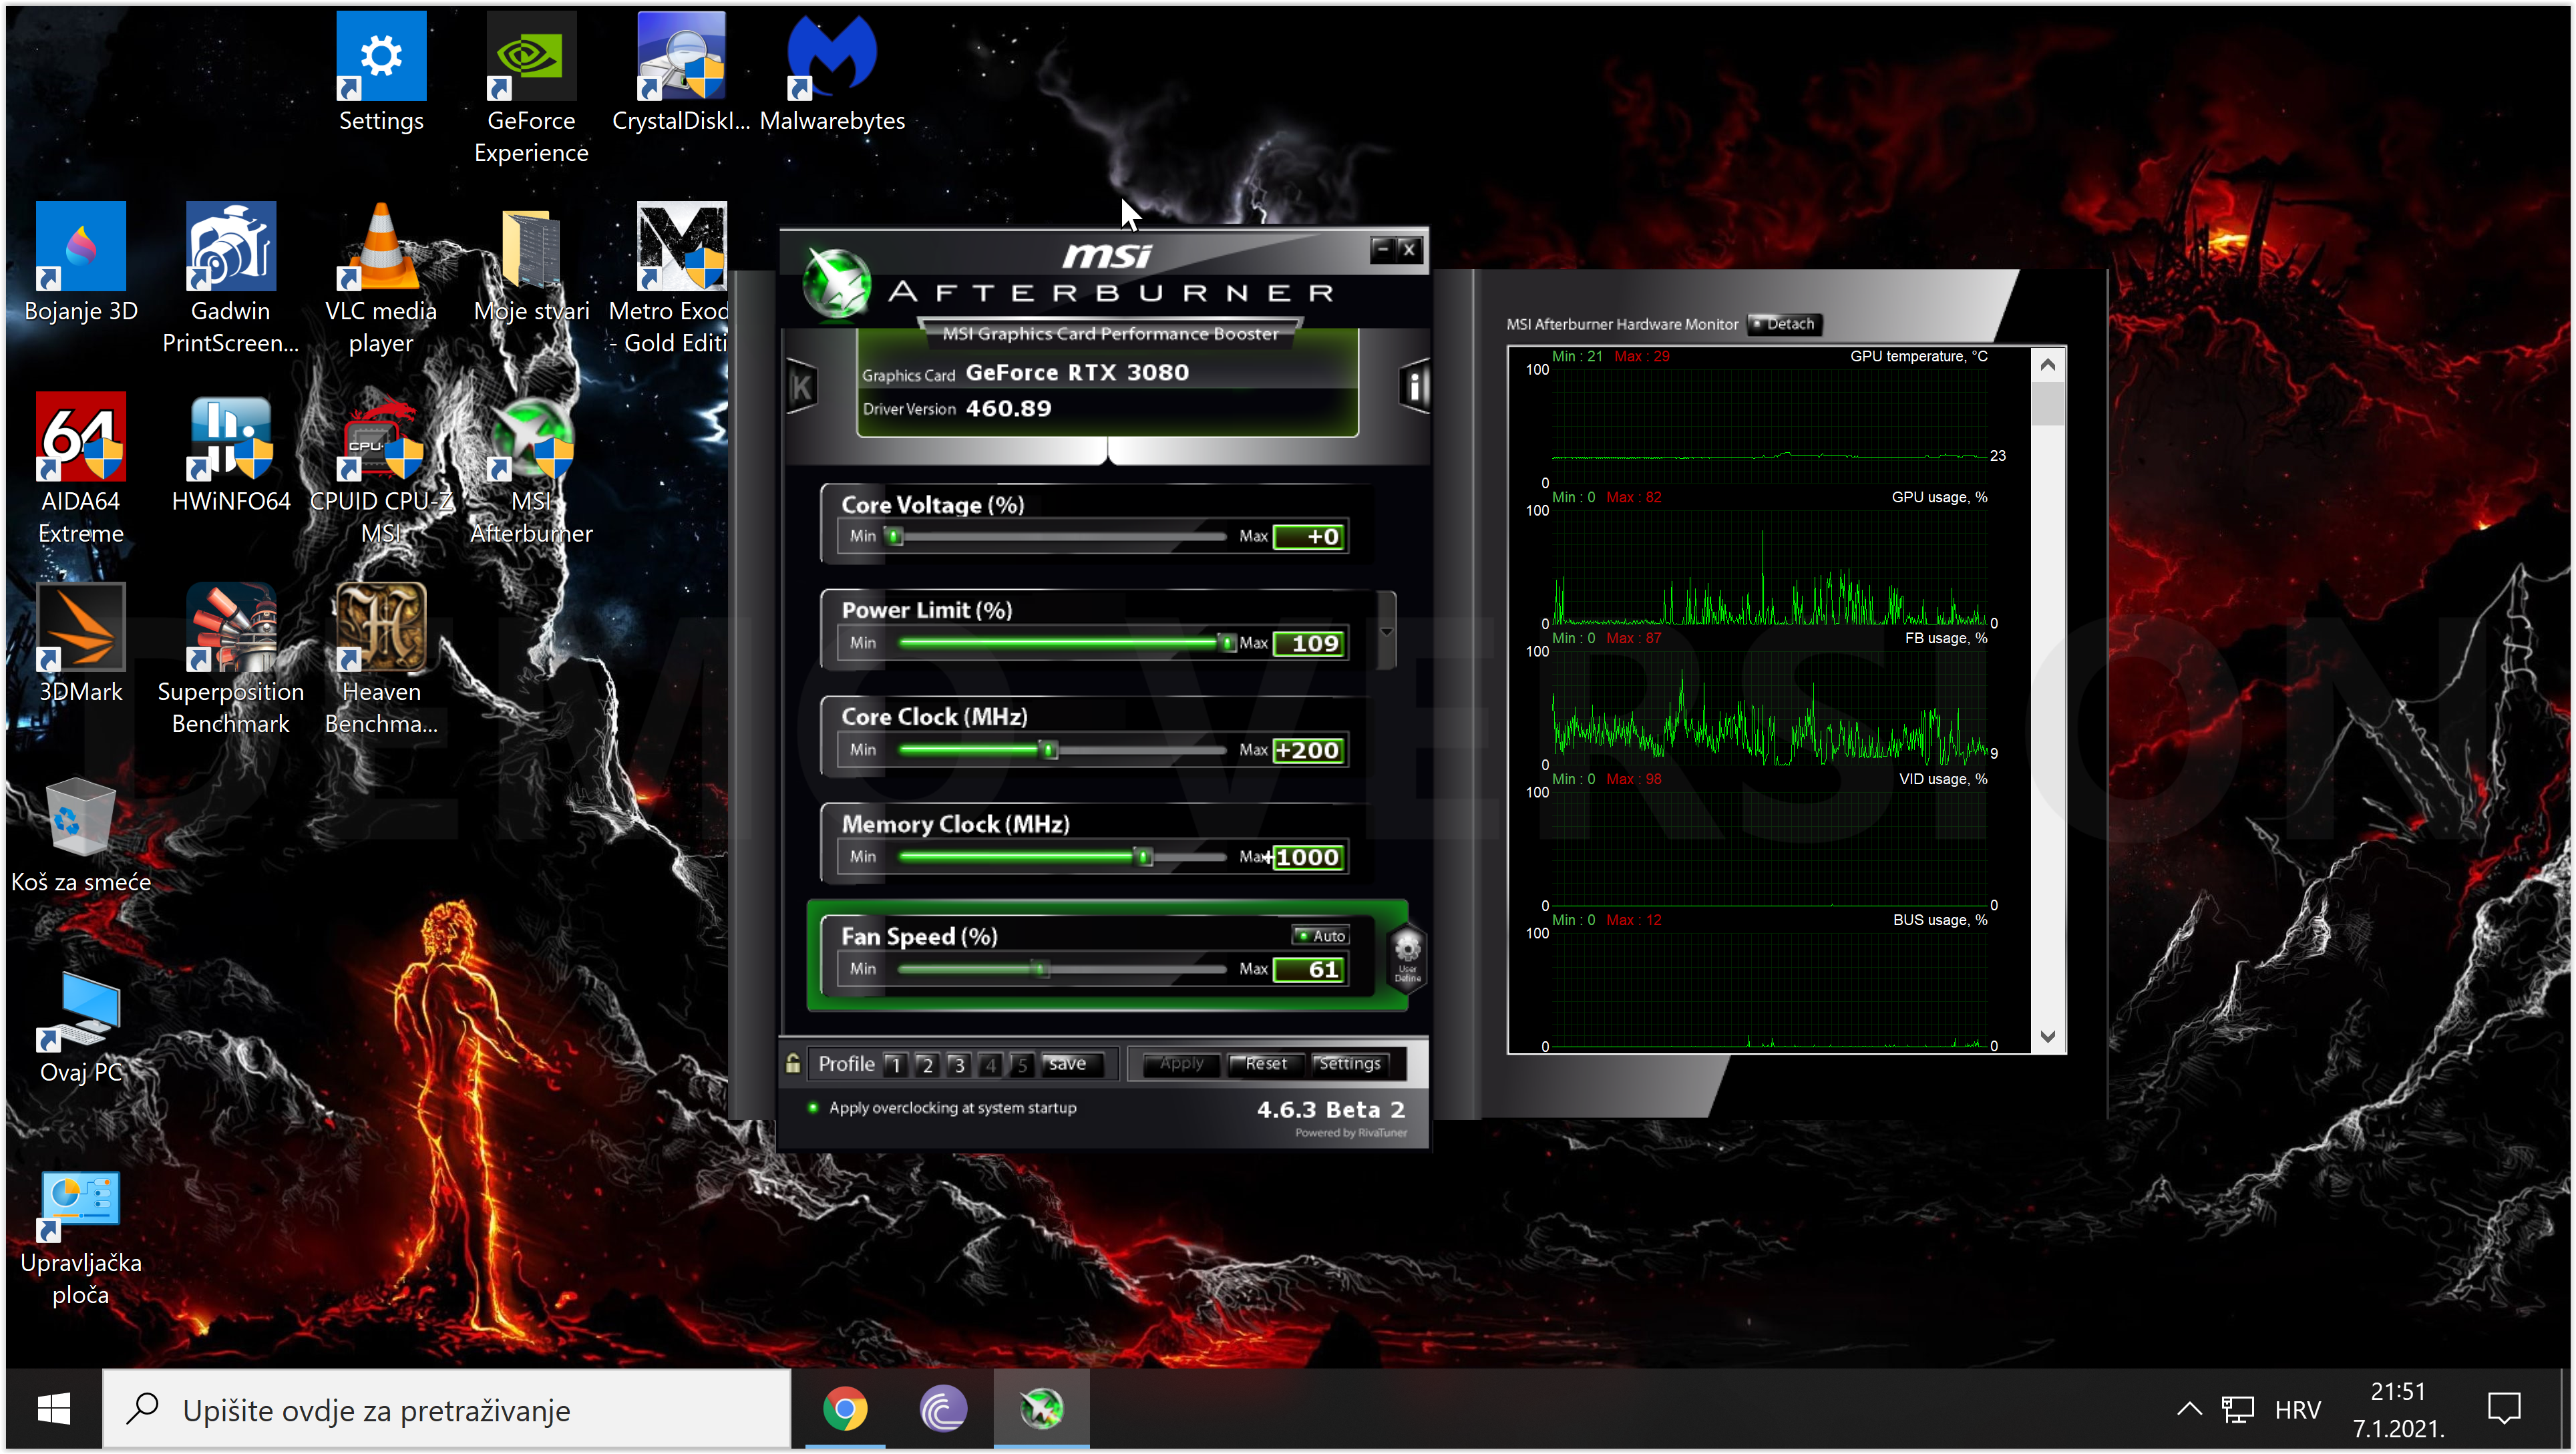Select Profile 3 slot
The width and height of the screenshot is (2576, 1454).
pos(959,1064)
